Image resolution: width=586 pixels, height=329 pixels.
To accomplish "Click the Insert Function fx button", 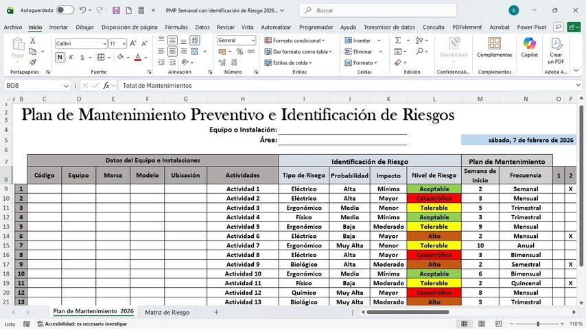I will click(106, 86).
